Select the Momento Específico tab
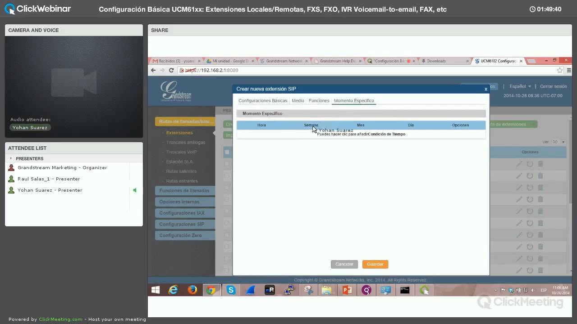The height and width of the screenshot is (324, 577). (354, 101)
